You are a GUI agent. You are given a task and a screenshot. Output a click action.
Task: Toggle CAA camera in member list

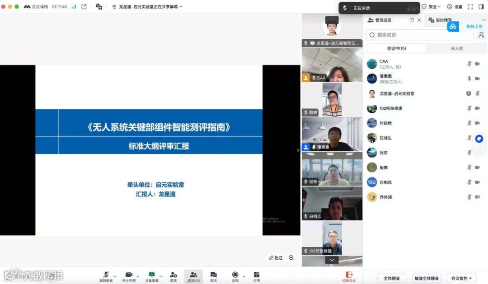pyautogui.click(x=478, y=64)
